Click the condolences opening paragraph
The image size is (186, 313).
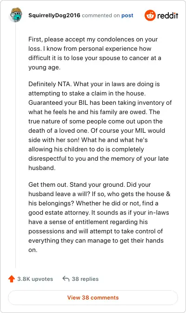pyautogui.click(x=95, y=53)
